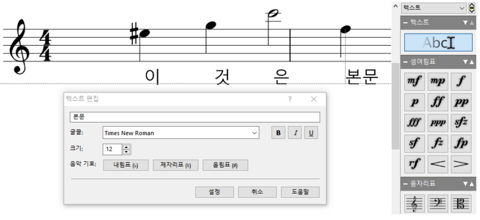Choose the bass clef in 음자리표
480x220 pixels.
pyautogui.click(x=438, y=203)
